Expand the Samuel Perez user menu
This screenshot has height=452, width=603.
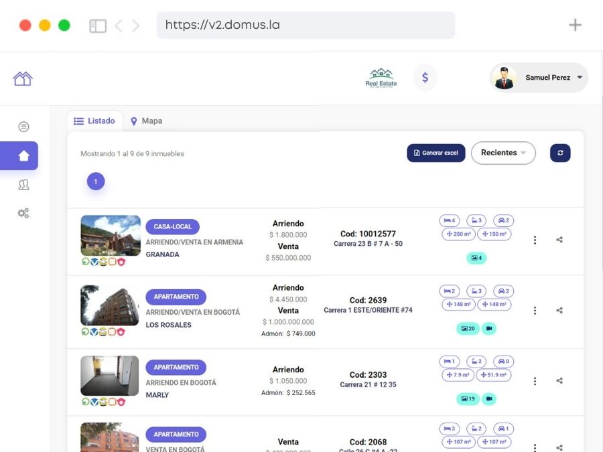coord(539,78)
